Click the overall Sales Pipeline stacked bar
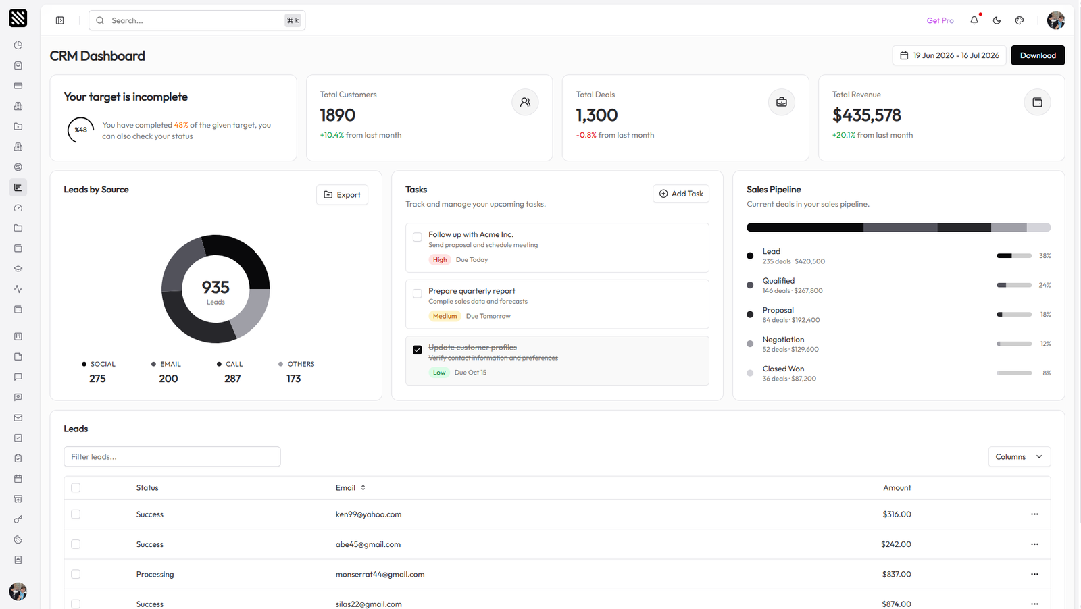This screenshot has width=1081, height=609. 899,228
